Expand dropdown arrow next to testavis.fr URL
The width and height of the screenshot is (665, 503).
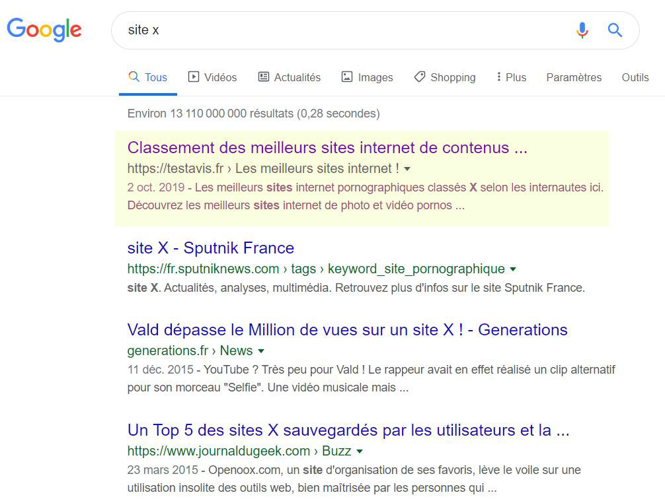click(407, 169)
